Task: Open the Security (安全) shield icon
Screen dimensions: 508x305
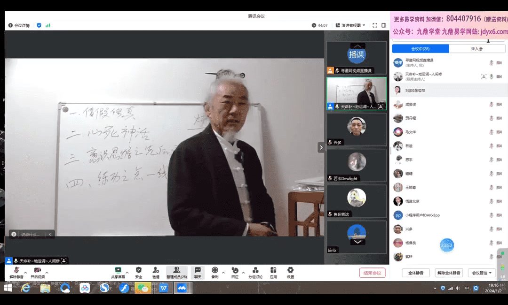Action: pos(139,272)
